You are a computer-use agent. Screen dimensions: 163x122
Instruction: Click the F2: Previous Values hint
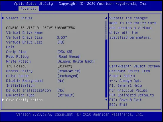click(129, 90)
